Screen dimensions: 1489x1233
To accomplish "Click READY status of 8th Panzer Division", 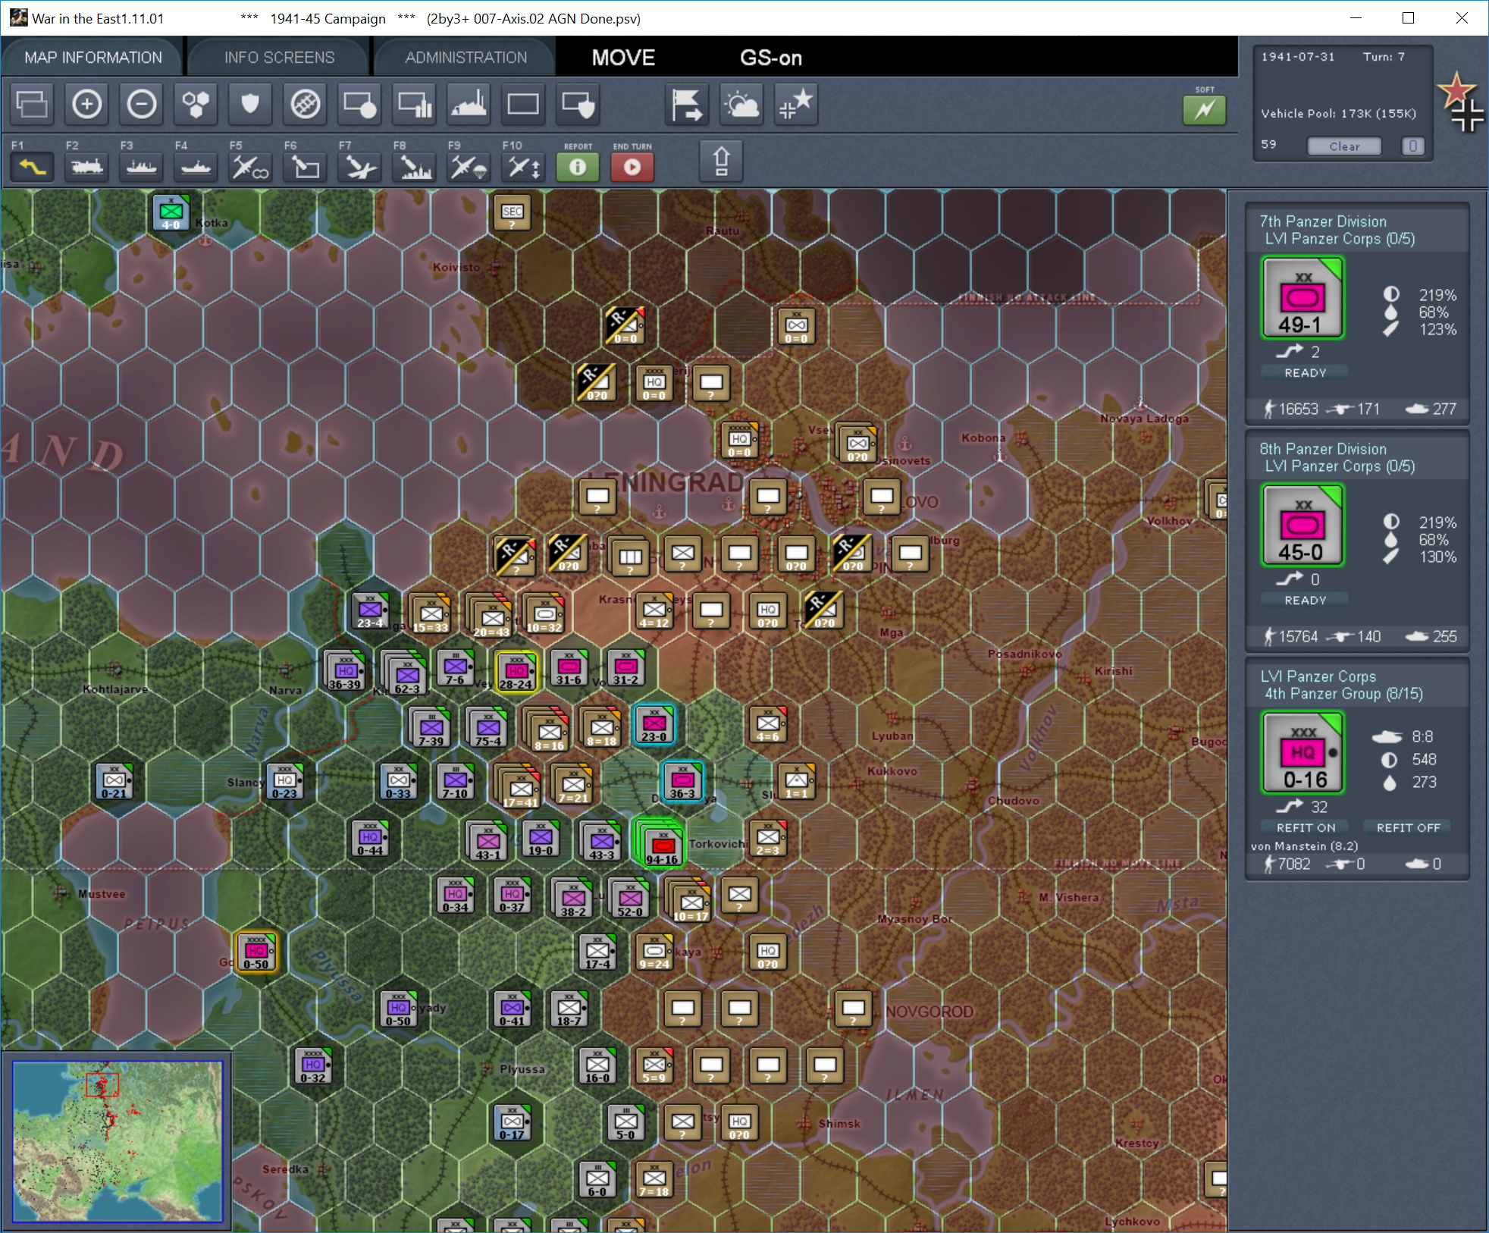I will [x=1305, y=600].
